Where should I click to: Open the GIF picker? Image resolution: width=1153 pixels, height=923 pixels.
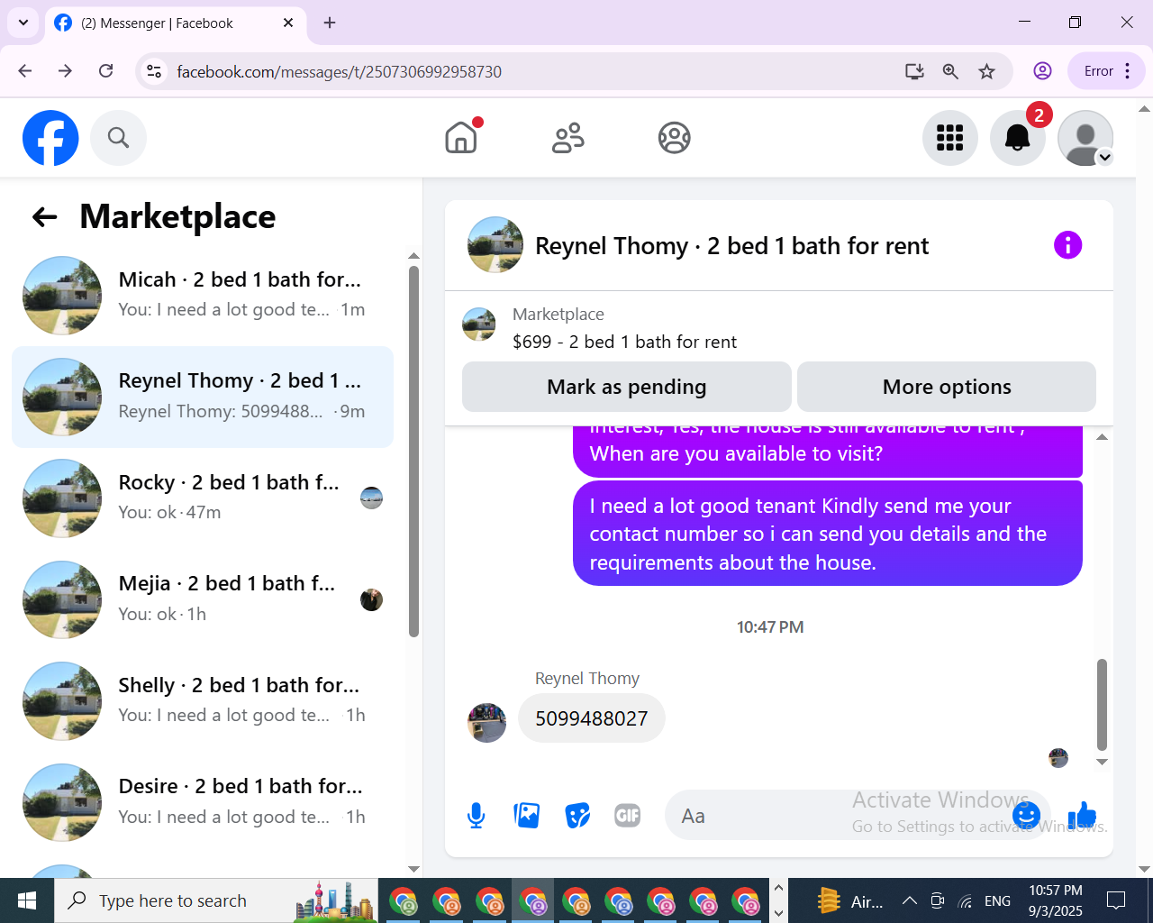[628, 816]
